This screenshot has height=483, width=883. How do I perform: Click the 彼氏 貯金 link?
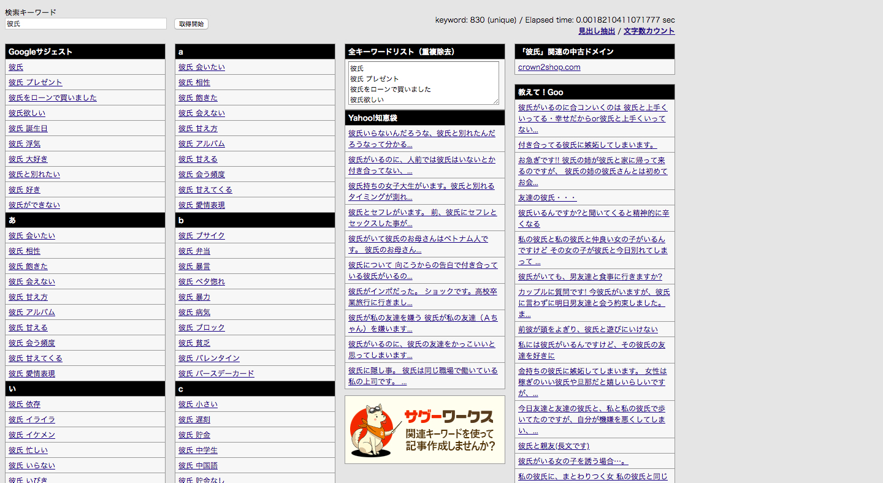coord(194,435)
